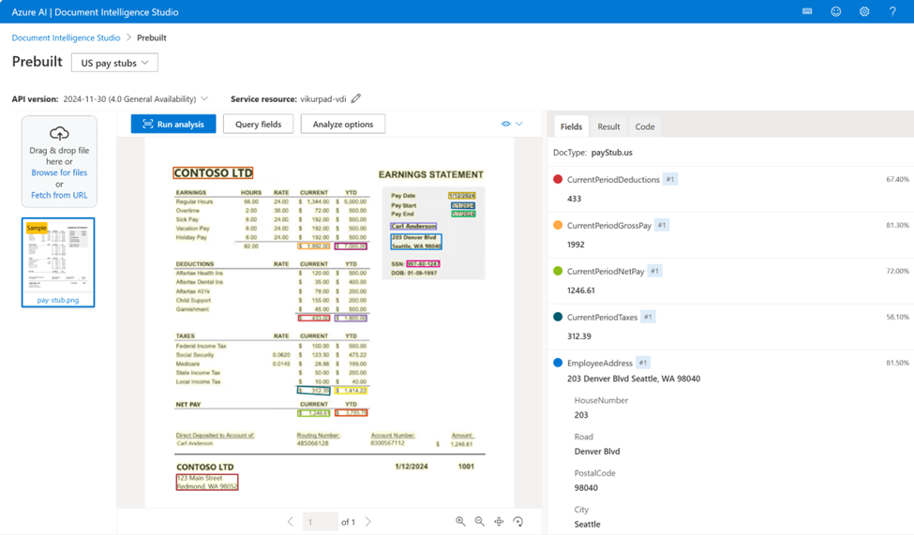Open Query fields
Viewport: 914px width, 535px height.
click(x=258, y=124)
